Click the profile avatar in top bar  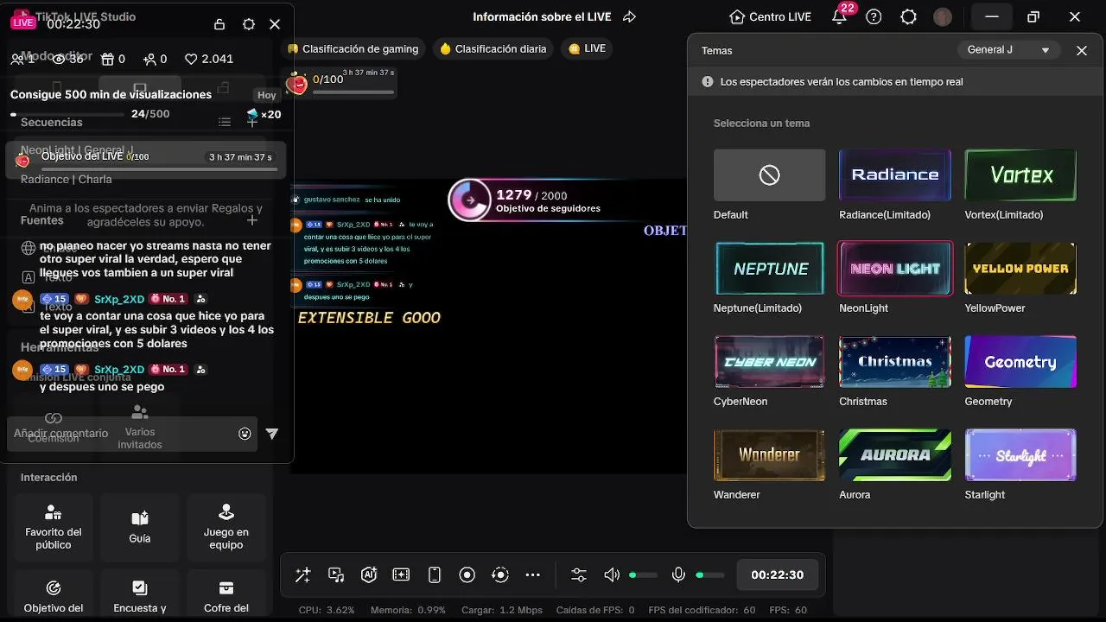(943, 16)
